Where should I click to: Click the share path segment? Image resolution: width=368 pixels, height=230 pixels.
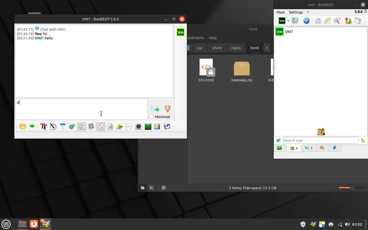217,48
